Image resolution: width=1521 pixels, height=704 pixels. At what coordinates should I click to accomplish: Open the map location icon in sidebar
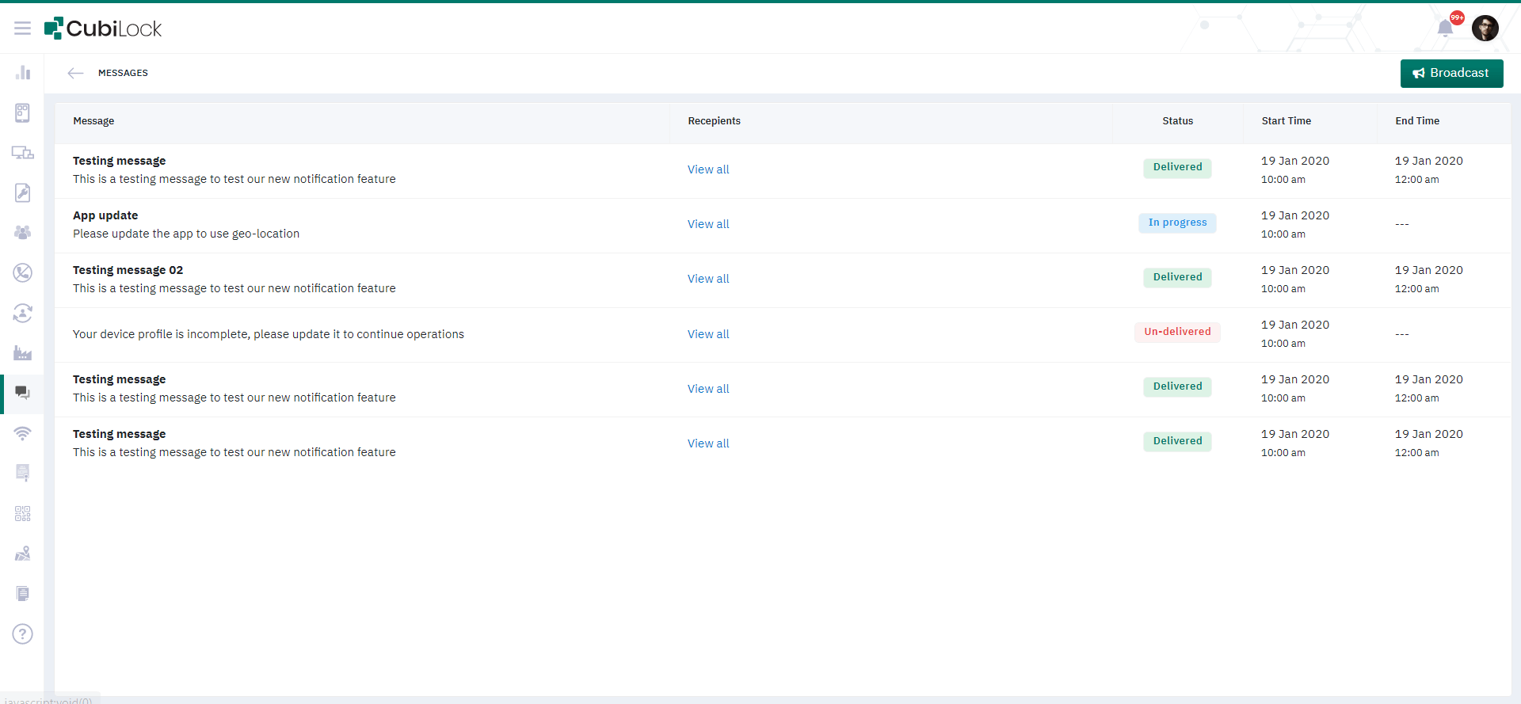click(22, 554)
